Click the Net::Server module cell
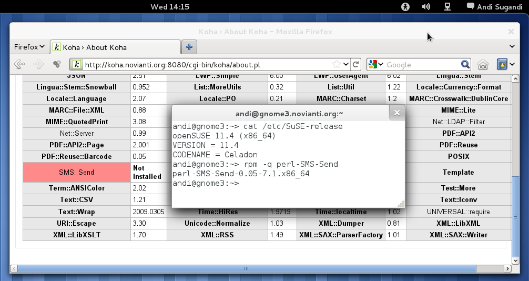The image size is (529, 281). click(x=77, y=134)
